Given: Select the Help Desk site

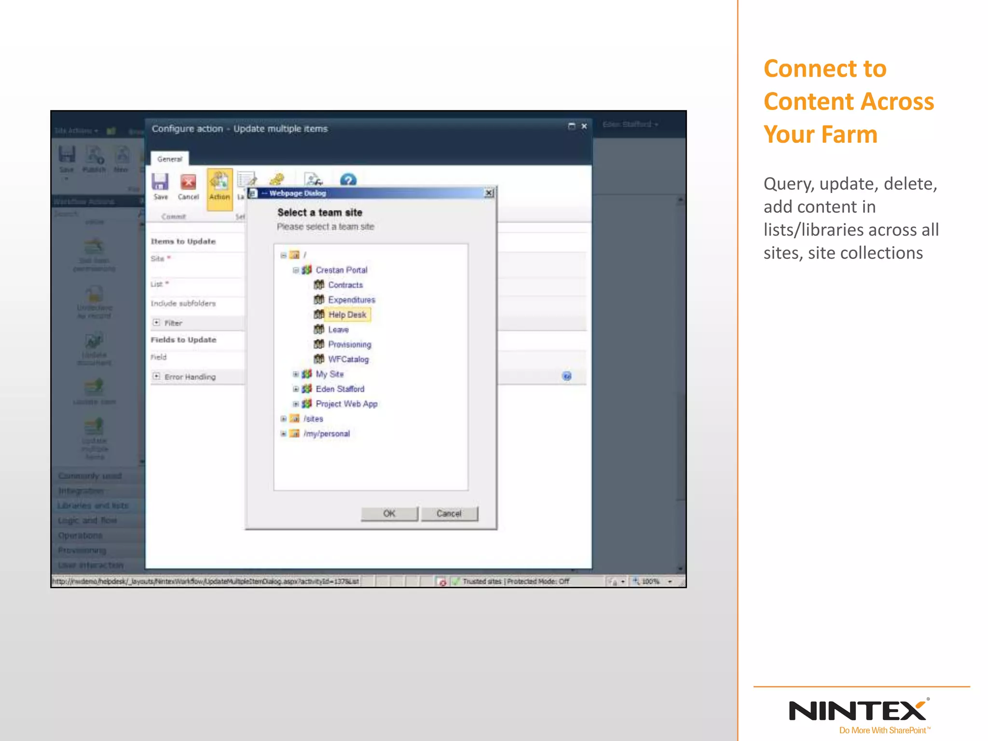Looking at the screenshot, I should pos(347,315).
